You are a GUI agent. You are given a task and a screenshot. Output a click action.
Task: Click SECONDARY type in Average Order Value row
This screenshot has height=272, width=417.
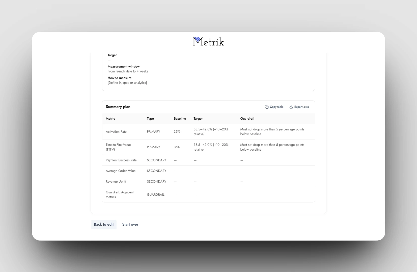coord(156,171)
